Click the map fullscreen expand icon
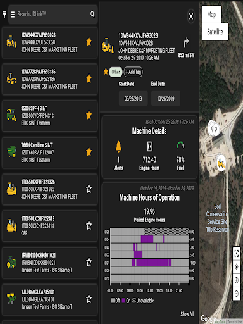The width and height of the screenshot is (243, 324). pyautogui.click(x=237, y=253)
